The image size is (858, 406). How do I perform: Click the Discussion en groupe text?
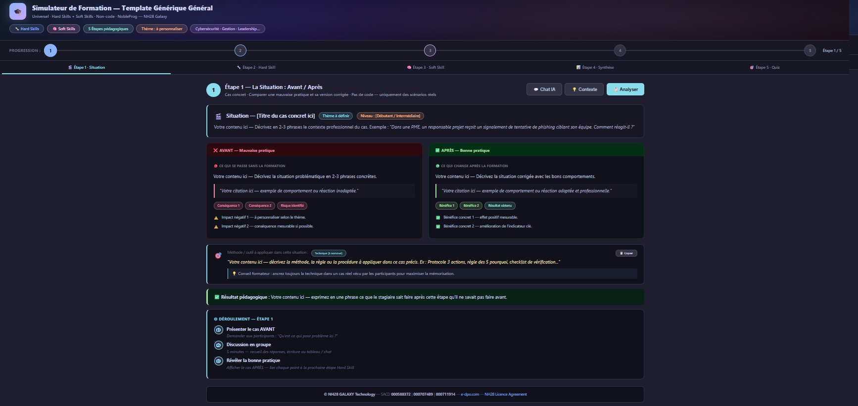tap(248, 345)
